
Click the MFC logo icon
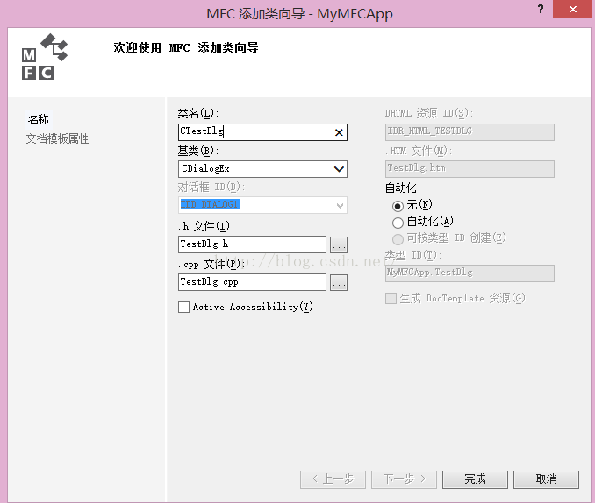coord(45,57)
